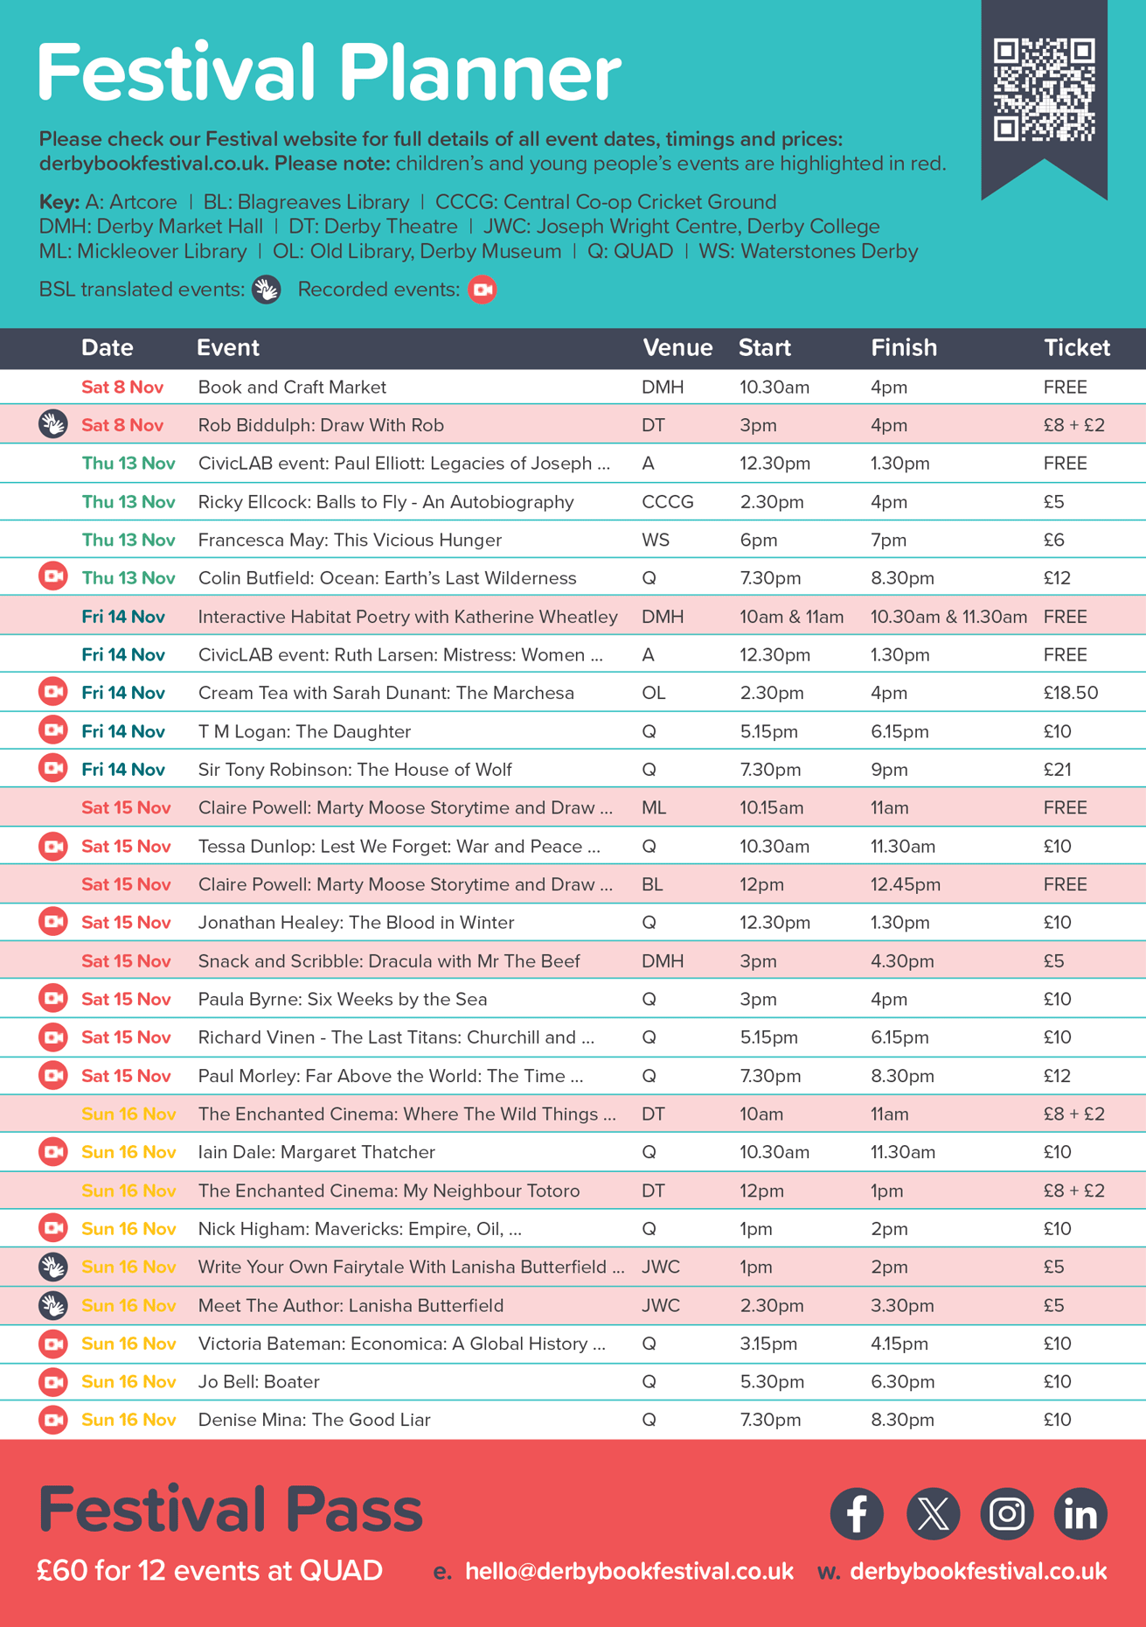Click '10.30am & 11.30am' finish time
The image size is (1146, 1627).
pyautogui.click(x=948, y=617)
